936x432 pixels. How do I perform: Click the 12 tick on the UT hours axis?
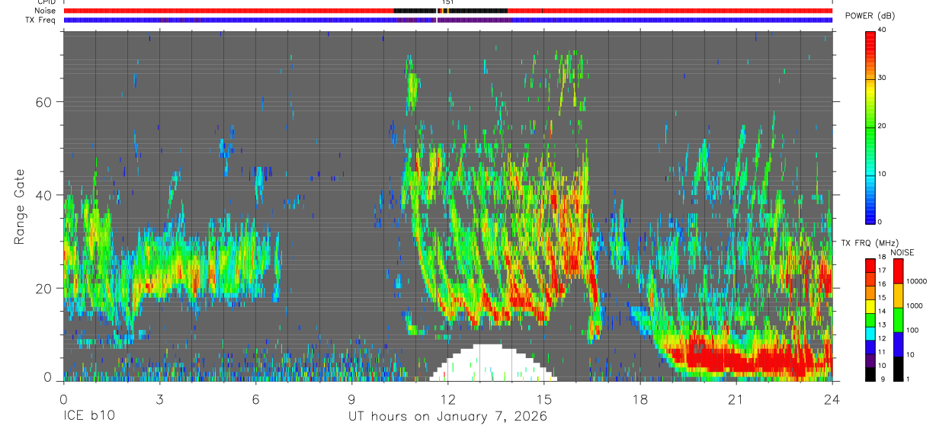447,399
